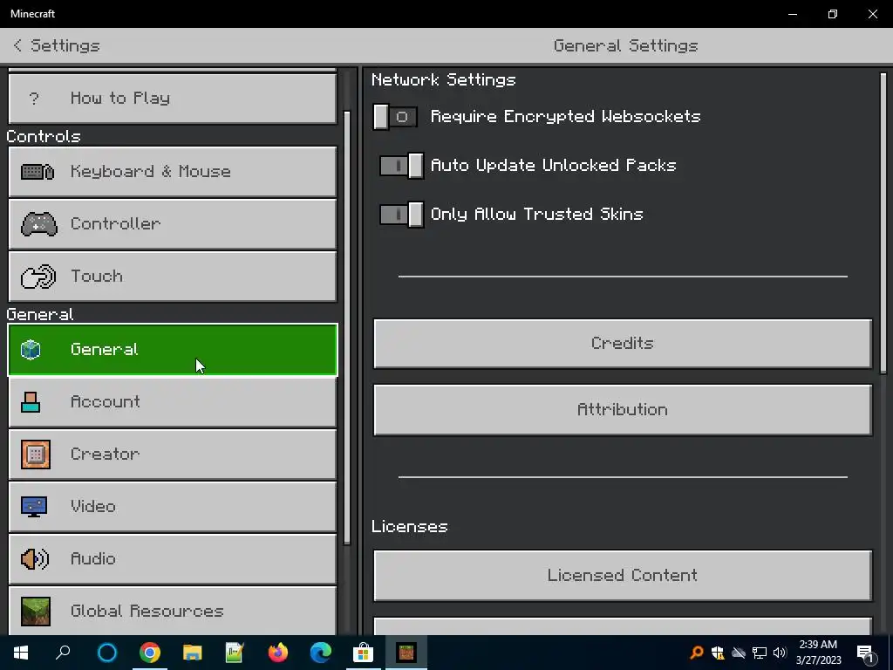Open Global Resources settings

tap(173, 611)
